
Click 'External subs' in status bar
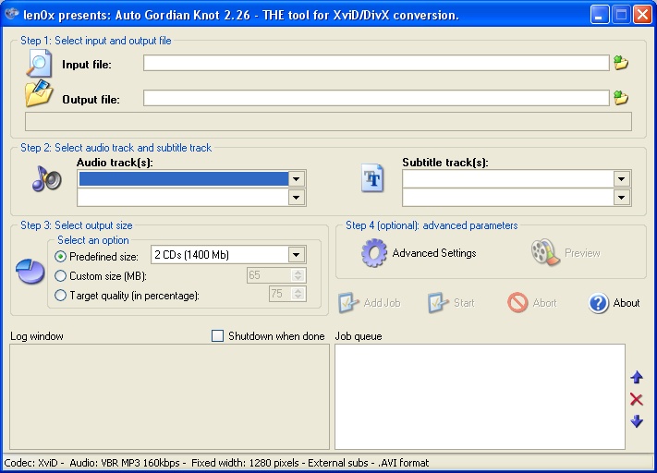338,463
